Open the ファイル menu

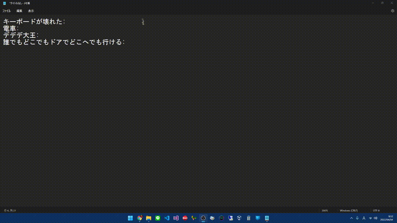coord(6,11)
